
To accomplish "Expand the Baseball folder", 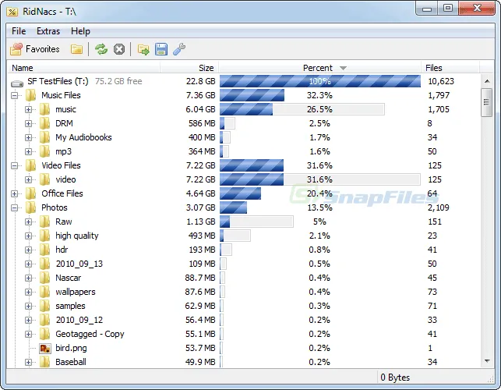I will coord(28,362).
